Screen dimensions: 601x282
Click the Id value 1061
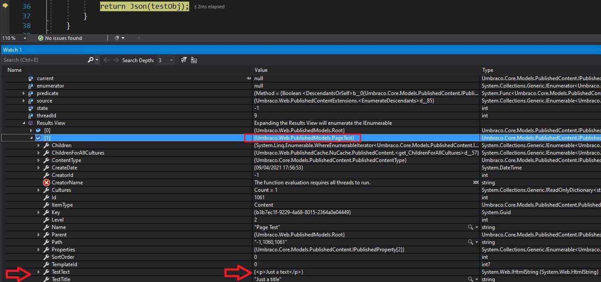click(260, 197)
